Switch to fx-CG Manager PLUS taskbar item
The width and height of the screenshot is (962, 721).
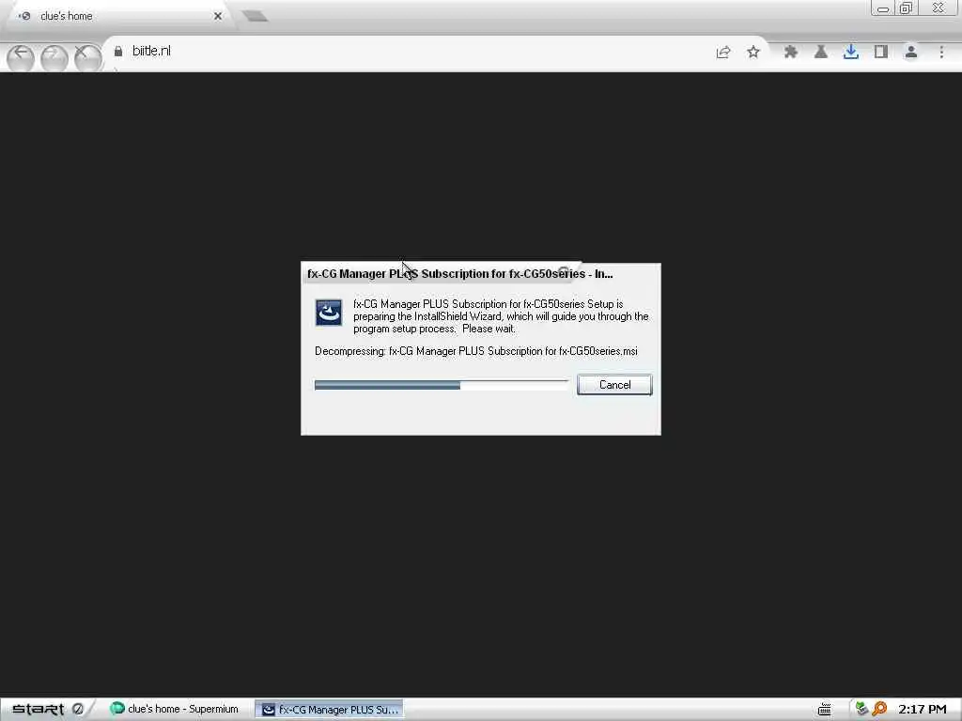(x=330, y=710)
